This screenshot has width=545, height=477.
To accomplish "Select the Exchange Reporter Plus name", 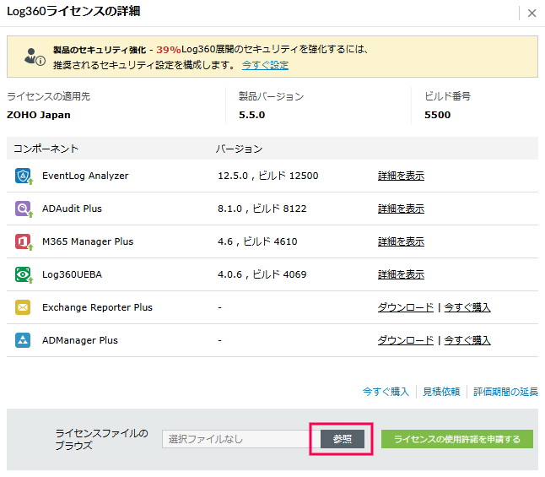I will click(x=97, y=307).
